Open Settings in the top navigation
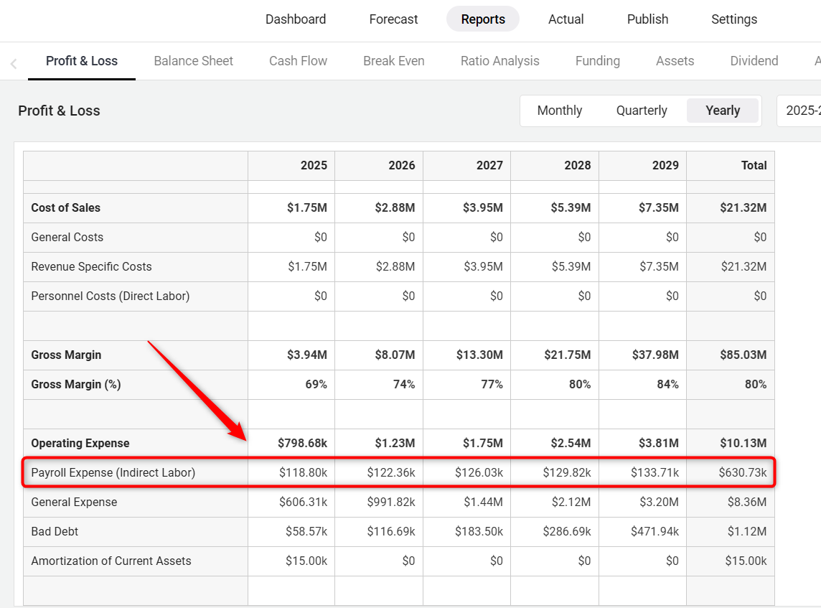Image resolution: width=821 pixels, height=608 pixels. click(x=734, y=19)
